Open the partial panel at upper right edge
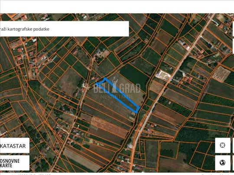The height and width of the screenshot is (175, 234). 233,29
